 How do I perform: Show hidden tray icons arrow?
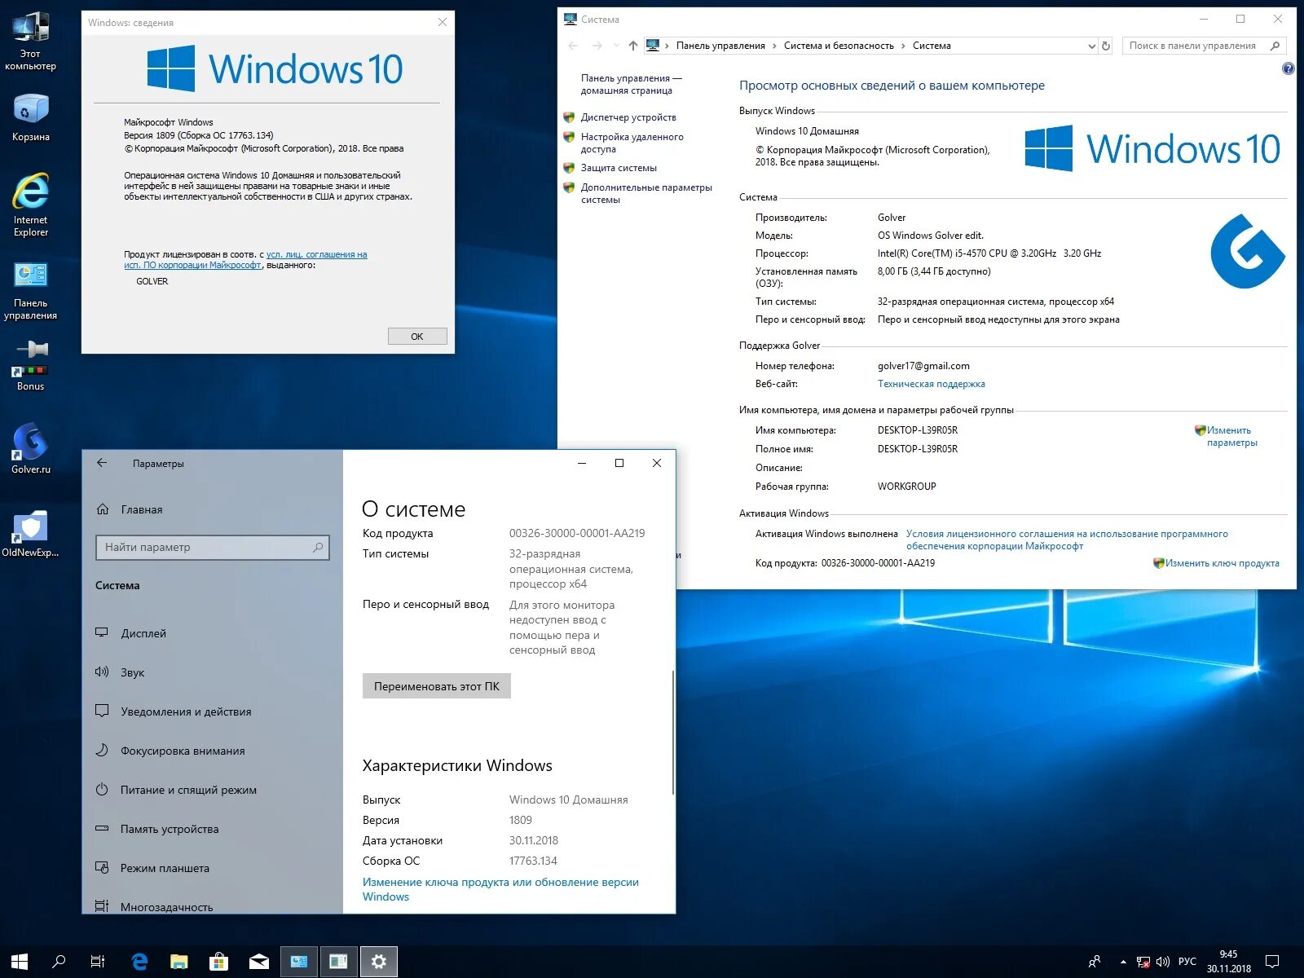(1124, 962)
